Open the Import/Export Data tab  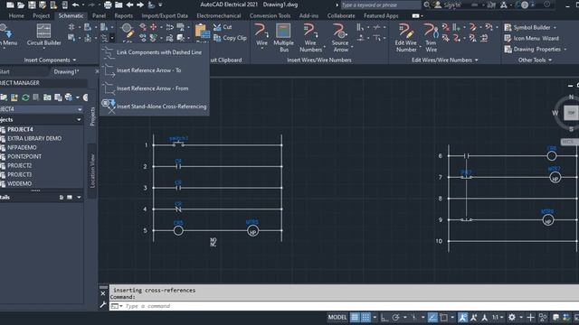(165, 16)
